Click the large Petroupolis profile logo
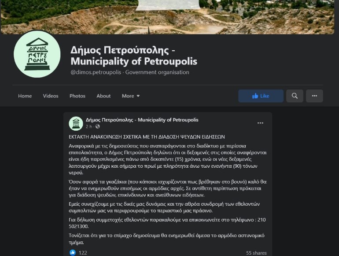 pos(37,54)
